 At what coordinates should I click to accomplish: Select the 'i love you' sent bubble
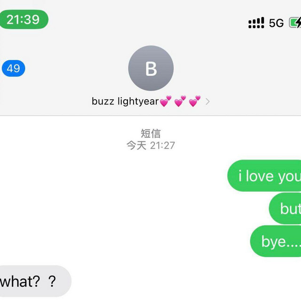[264, 175]
